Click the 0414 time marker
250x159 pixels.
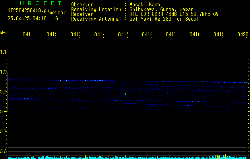(99, 35)
